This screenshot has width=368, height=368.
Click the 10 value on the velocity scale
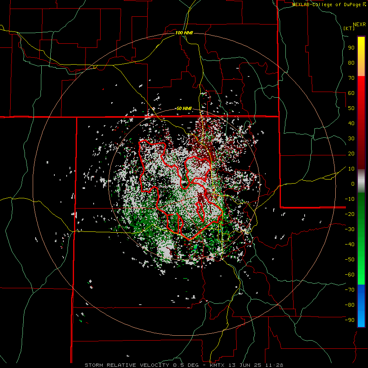tap(351, 169)
